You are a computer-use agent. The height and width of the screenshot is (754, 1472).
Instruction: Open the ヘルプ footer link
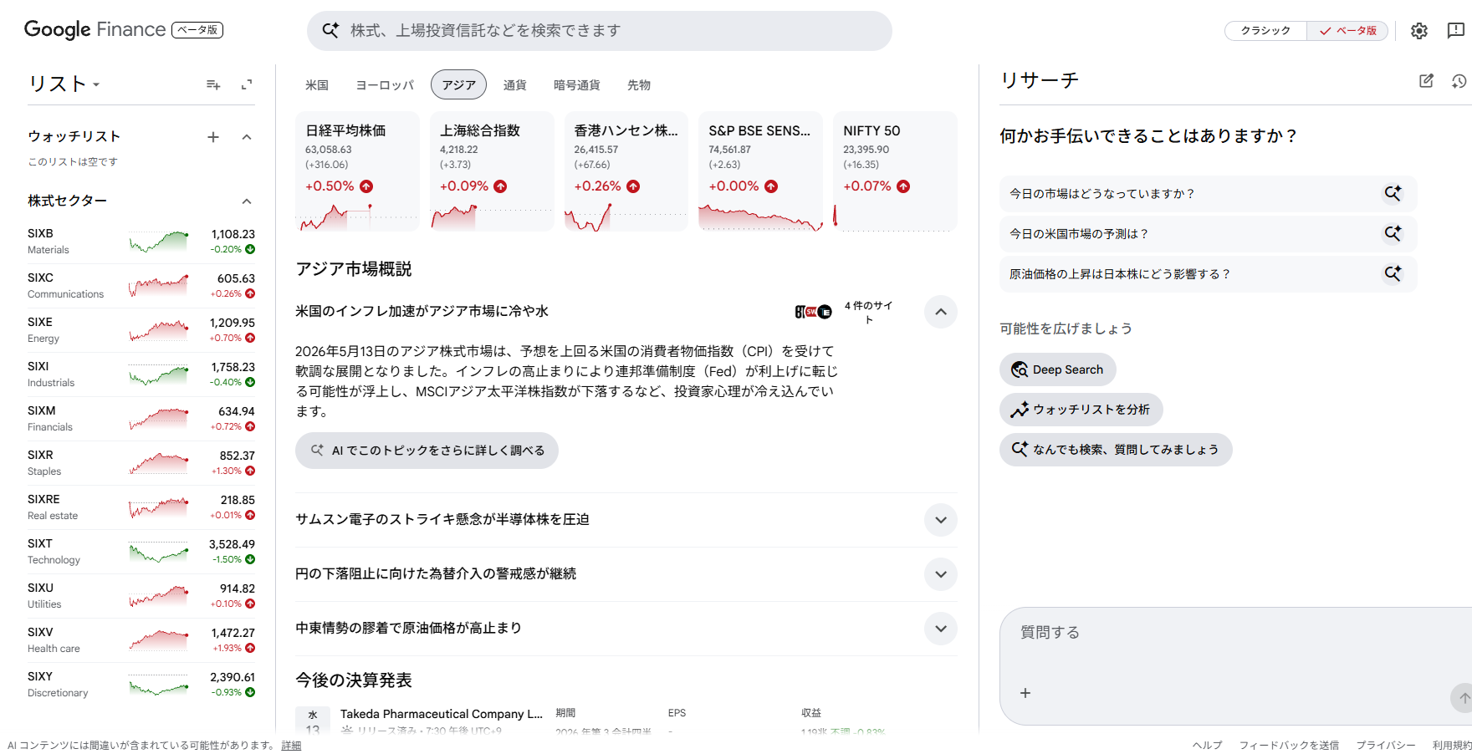pos(1207,746)
